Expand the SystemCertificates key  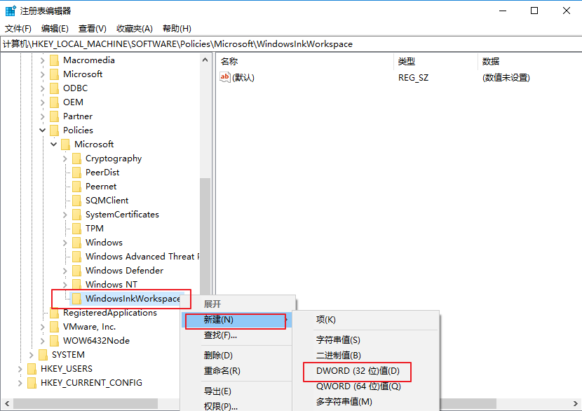[x=65, y=215]
